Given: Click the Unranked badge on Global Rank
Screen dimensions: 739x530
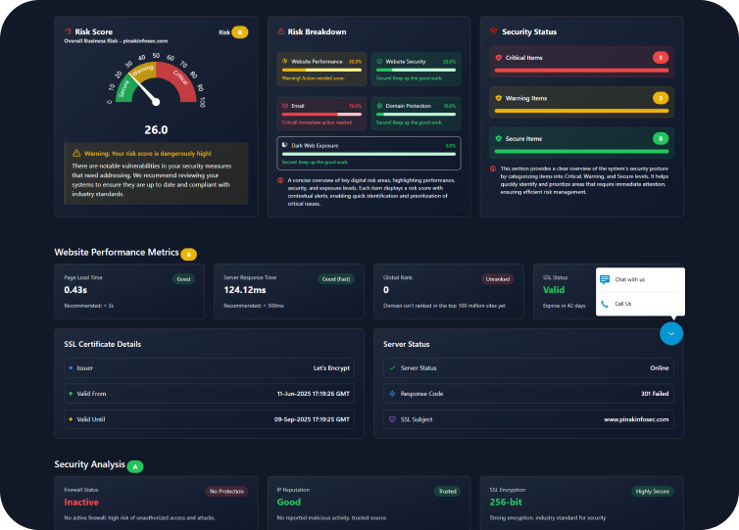Looking at the screenshot, I should tap(498, 279).
